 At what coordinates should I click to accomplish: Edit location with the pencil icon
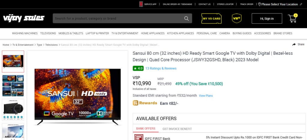(301, 4)
